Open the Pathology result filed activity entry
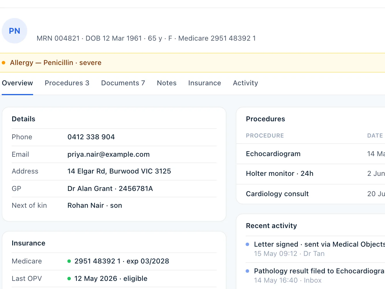 [x=315, y=275]
